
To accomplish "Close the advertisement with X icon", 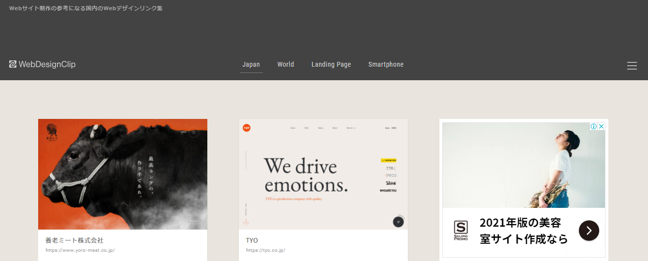I will point(601,127).
